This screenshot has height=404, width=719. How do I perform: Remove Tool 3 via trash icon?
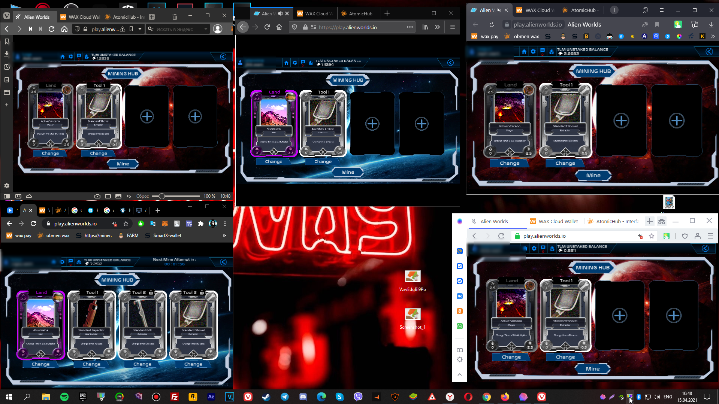[202, 292]
